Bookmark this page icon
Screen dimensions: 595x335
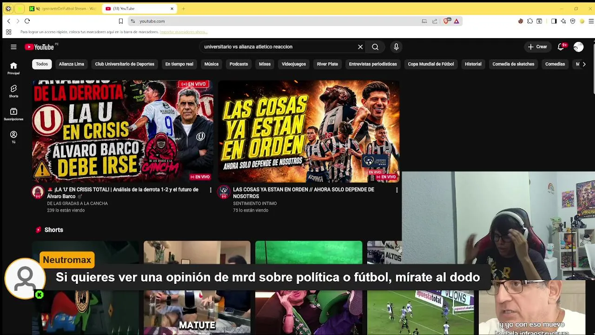pyautogui.click(x=120, y=21)
